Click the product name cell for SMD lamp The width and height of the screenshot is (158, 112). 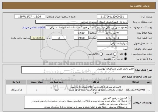pos(96,90)
